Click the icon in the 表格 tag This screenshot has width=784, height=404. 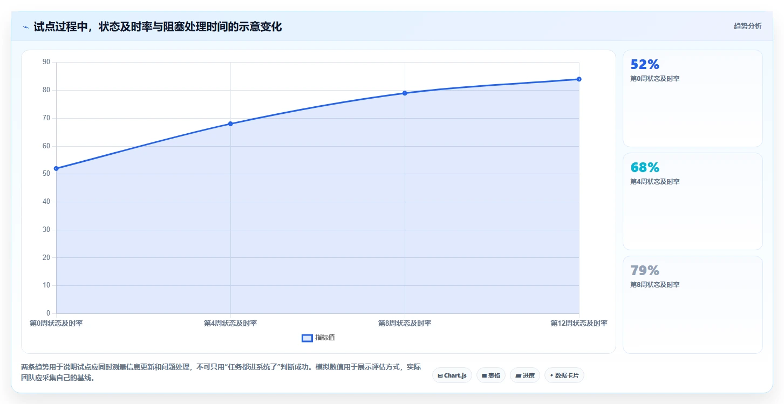[484, 375]
